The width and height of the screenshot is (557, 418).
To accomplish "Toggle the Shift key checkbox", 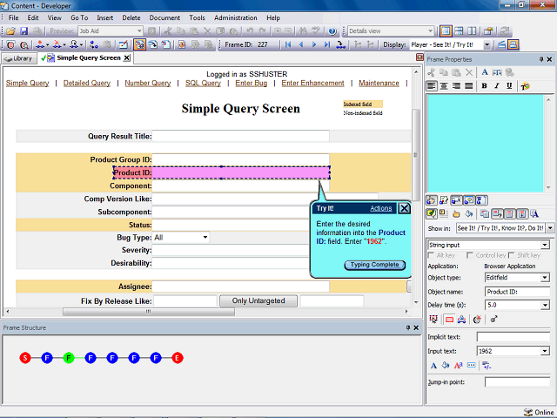I will (512, 255).
